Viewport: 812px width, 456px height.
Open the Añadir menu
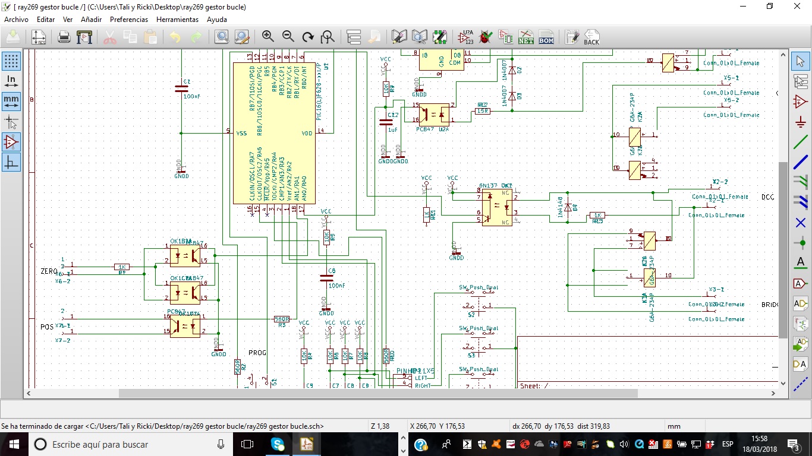(x=91, y=20)
